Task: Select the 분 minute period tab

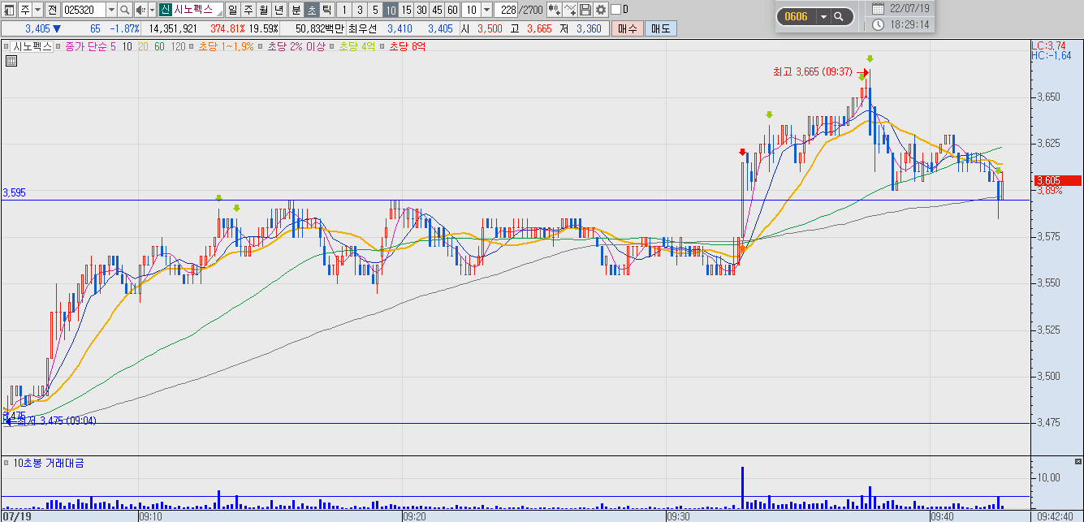Action: [x=296, y=10]
